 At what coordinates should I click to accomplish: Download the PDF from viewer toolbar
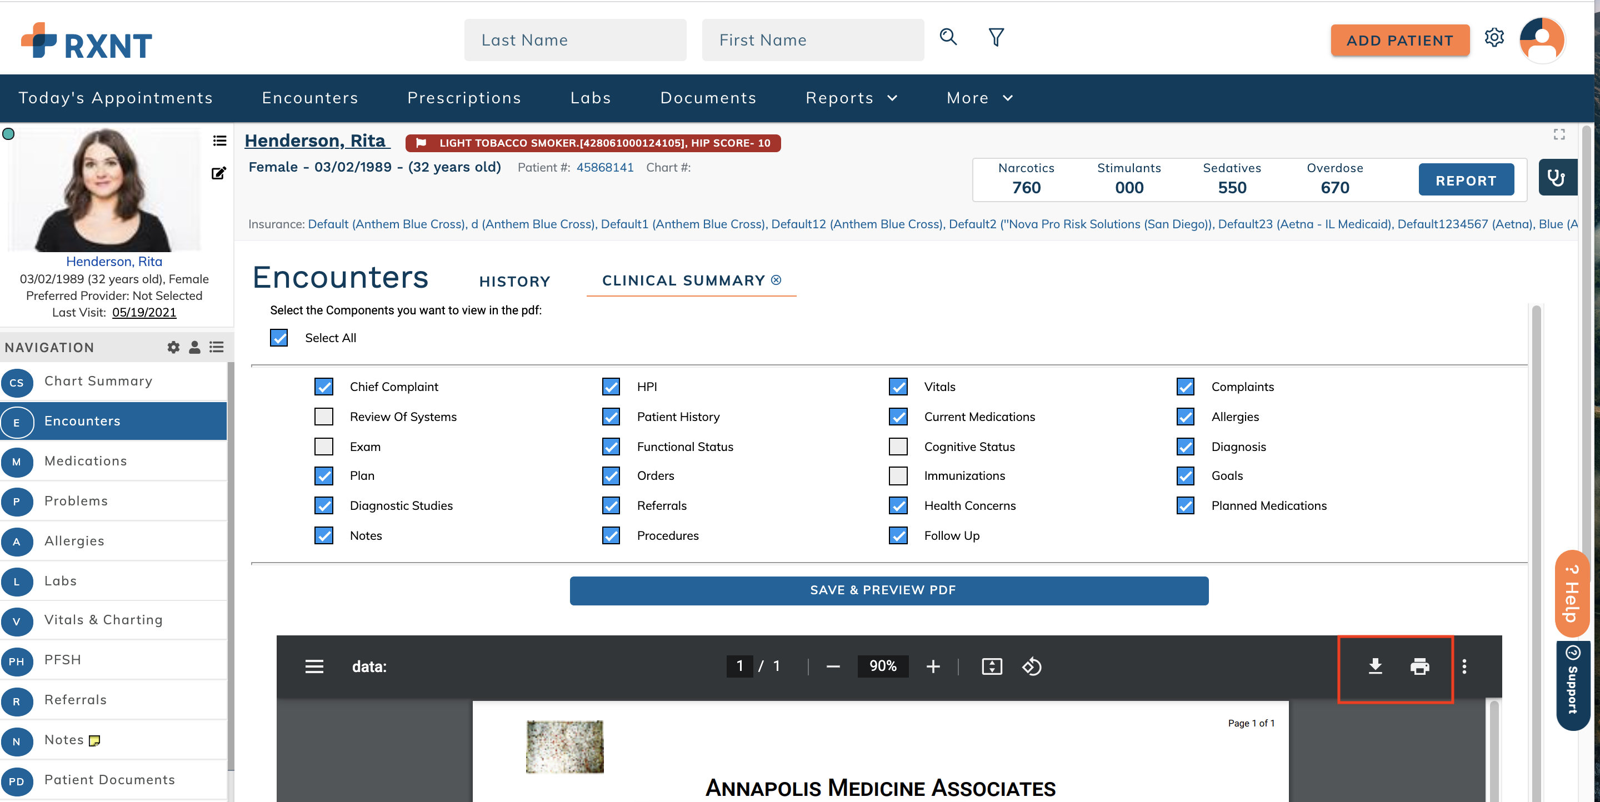point(1375,666)
